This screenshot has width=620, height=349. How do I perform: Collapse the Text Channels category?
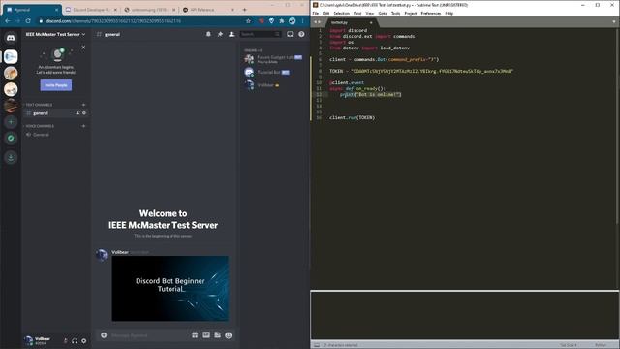click(x=39, y=105)
